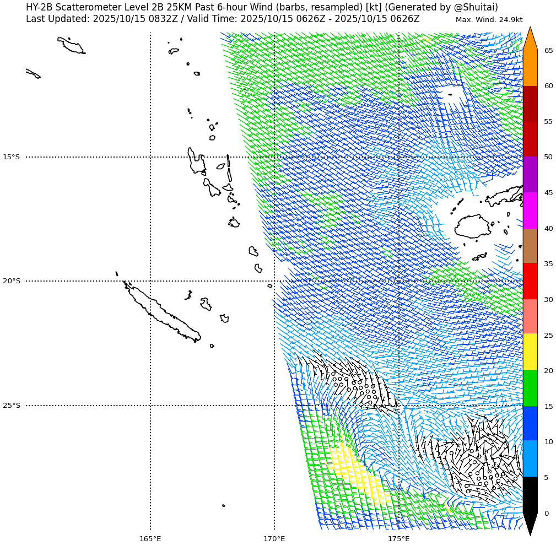Click the 175°E longitude label
Viewport: 556px width, 545px height.
click(398, 538)
